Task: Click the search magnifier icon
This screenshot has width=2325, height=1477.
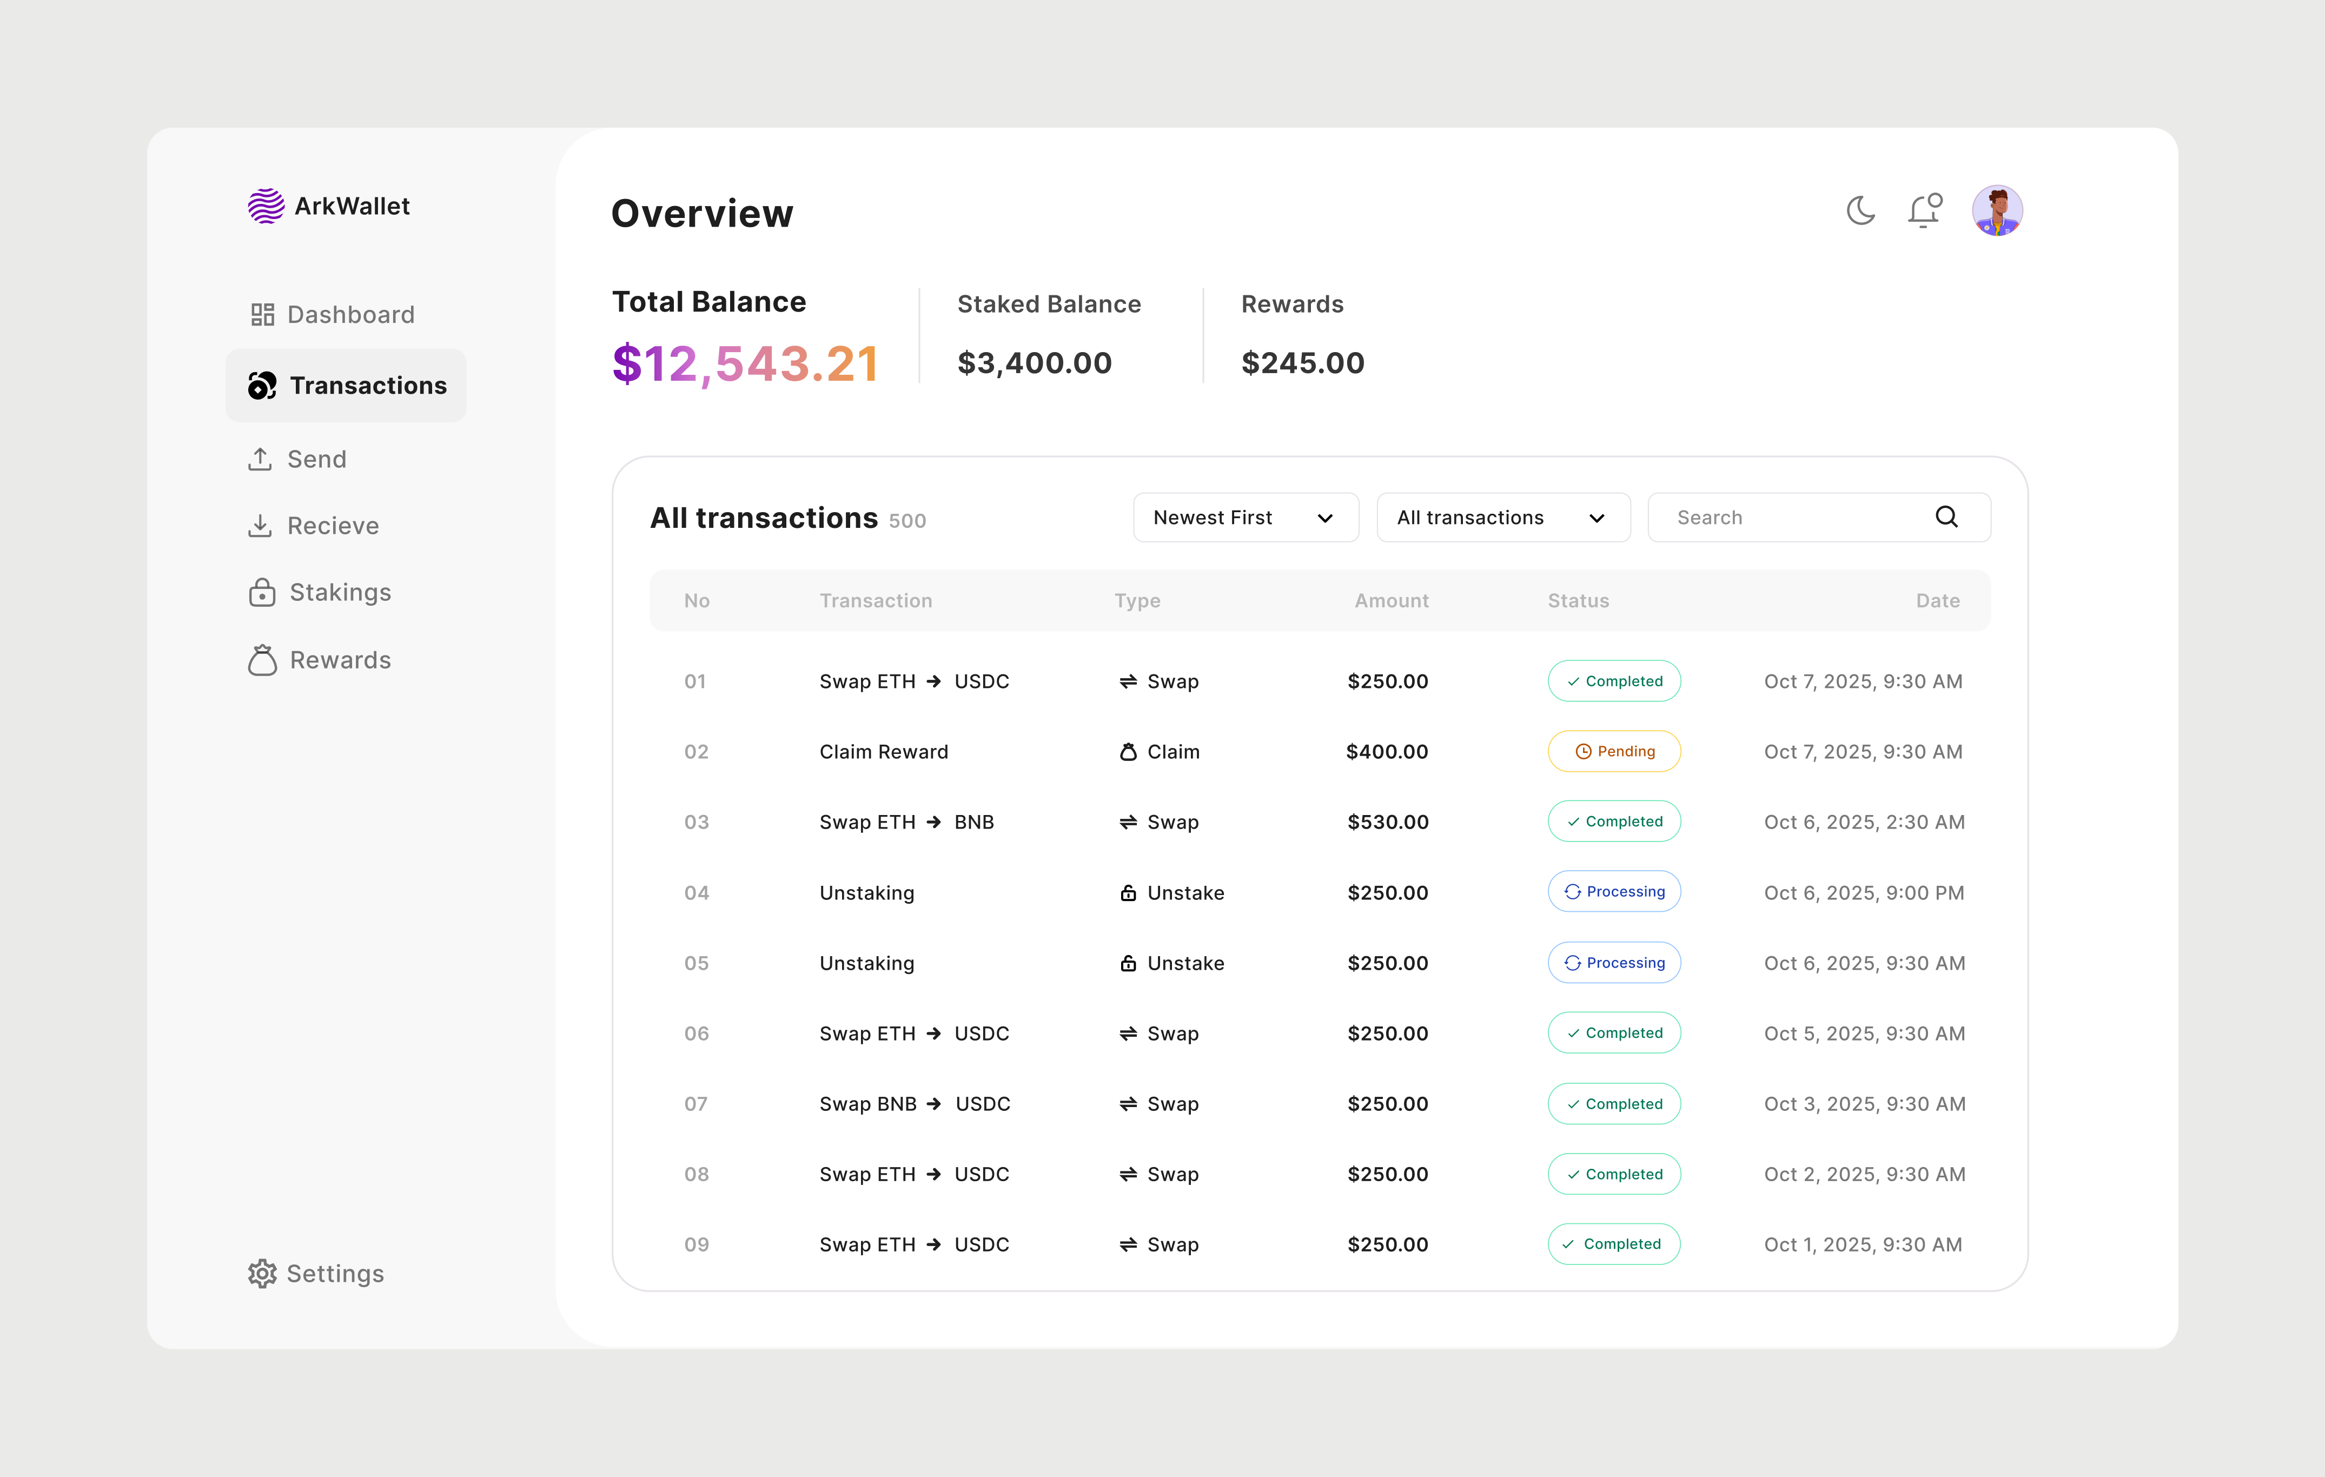Action: 1946,516
